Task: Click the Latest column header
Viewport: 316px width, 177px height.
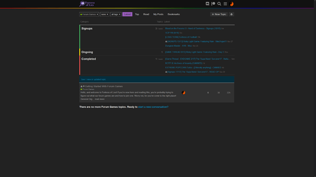Action: point(167,22)
